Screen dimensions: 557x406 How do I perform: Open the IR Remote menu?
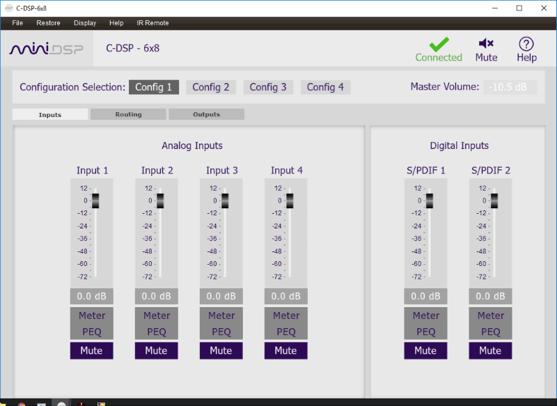152,23
